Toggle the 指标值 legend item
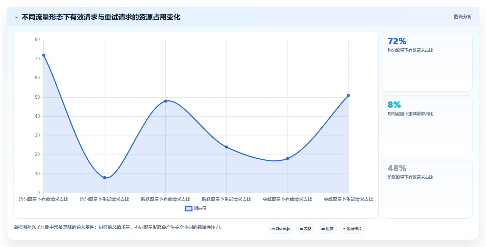This screenshot has width=486, height=247. pyautogui.click(x=196, y=208)
